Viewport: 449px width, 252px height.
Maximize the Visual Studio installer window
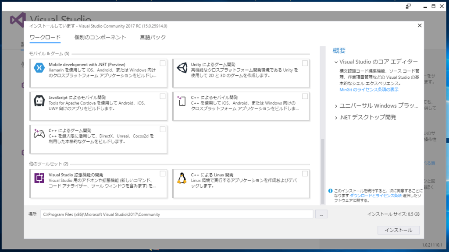[434, 6]
